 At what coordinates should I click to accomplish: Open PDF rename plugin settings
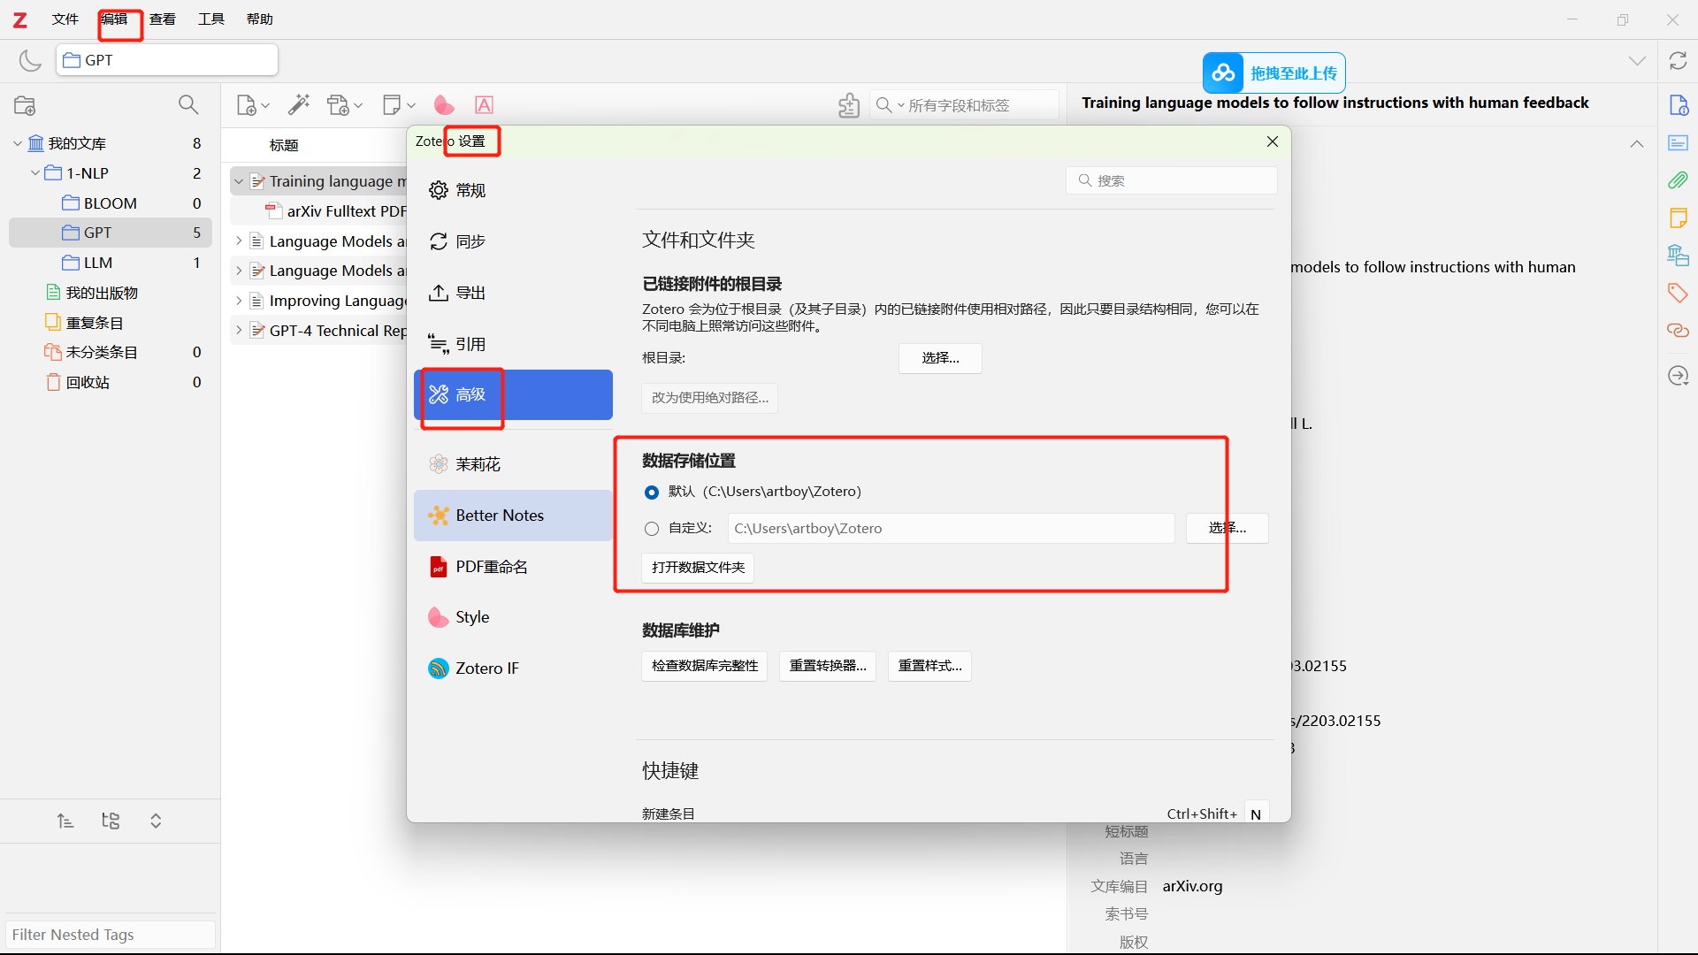[513, 567]
